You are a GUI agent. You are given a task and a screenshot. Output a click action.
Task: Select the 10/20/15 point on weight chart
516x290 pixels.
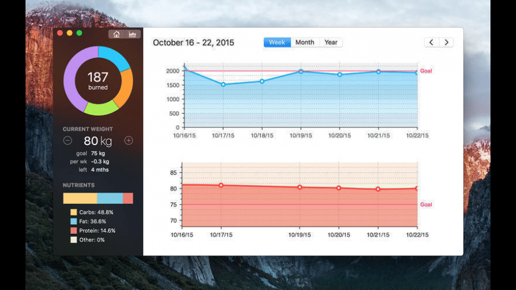pyautogui.click(x=339, y=188)
